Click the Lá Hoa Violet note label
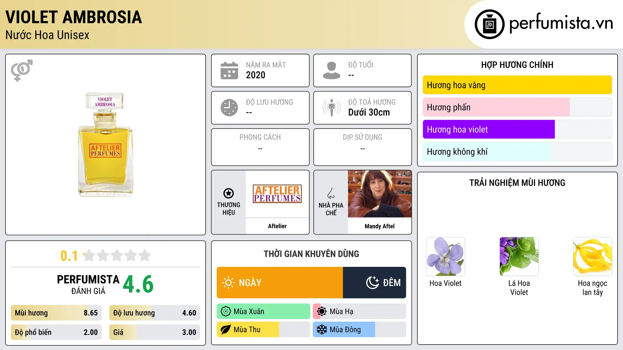Image resolution: width=623 pixels, height=350 pixels. (x=519, y=288)
